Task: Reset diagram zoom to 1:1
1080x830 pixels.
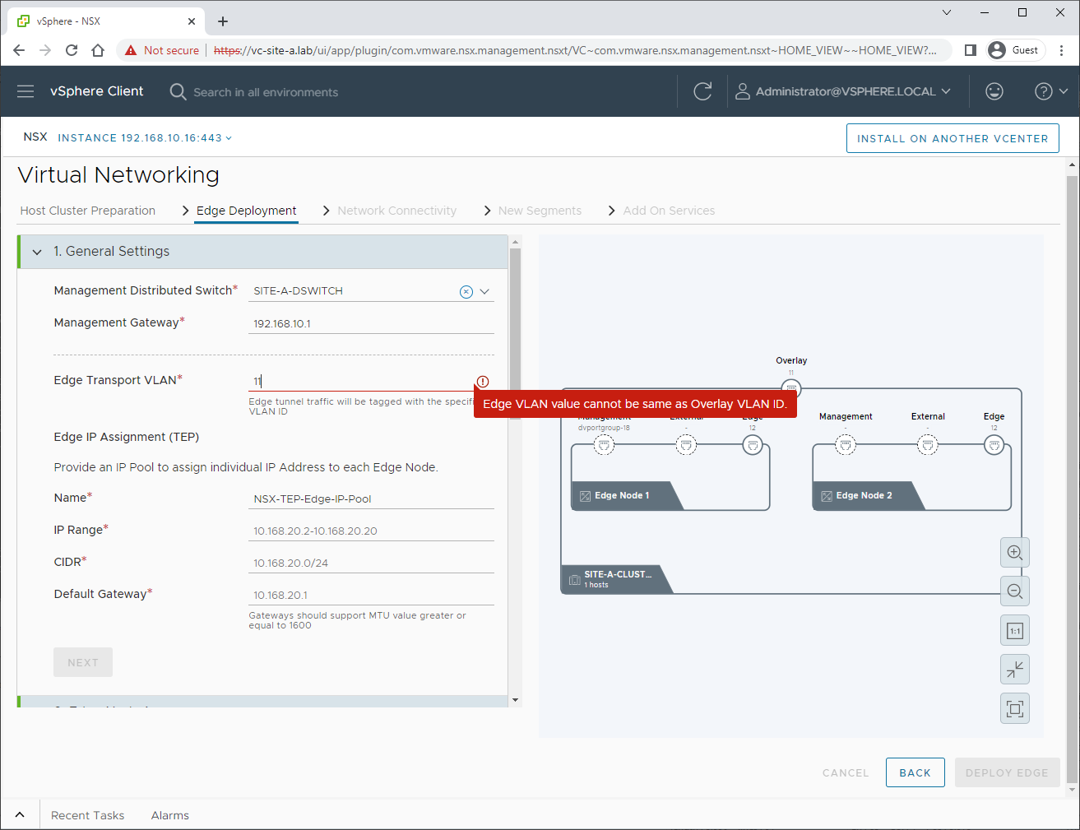Action: click(x=1015, y=631)
